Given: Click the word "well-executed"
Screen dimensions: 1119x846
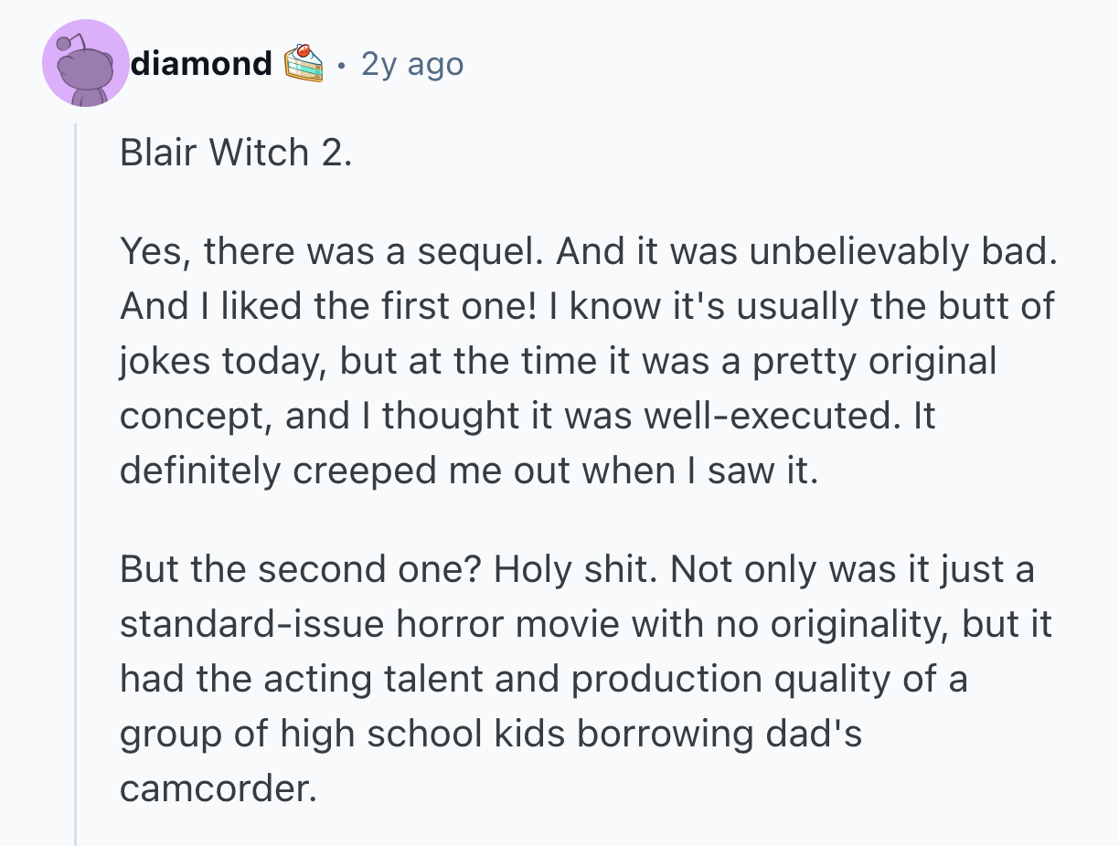Looking at the screenshot, I should 767,416.
